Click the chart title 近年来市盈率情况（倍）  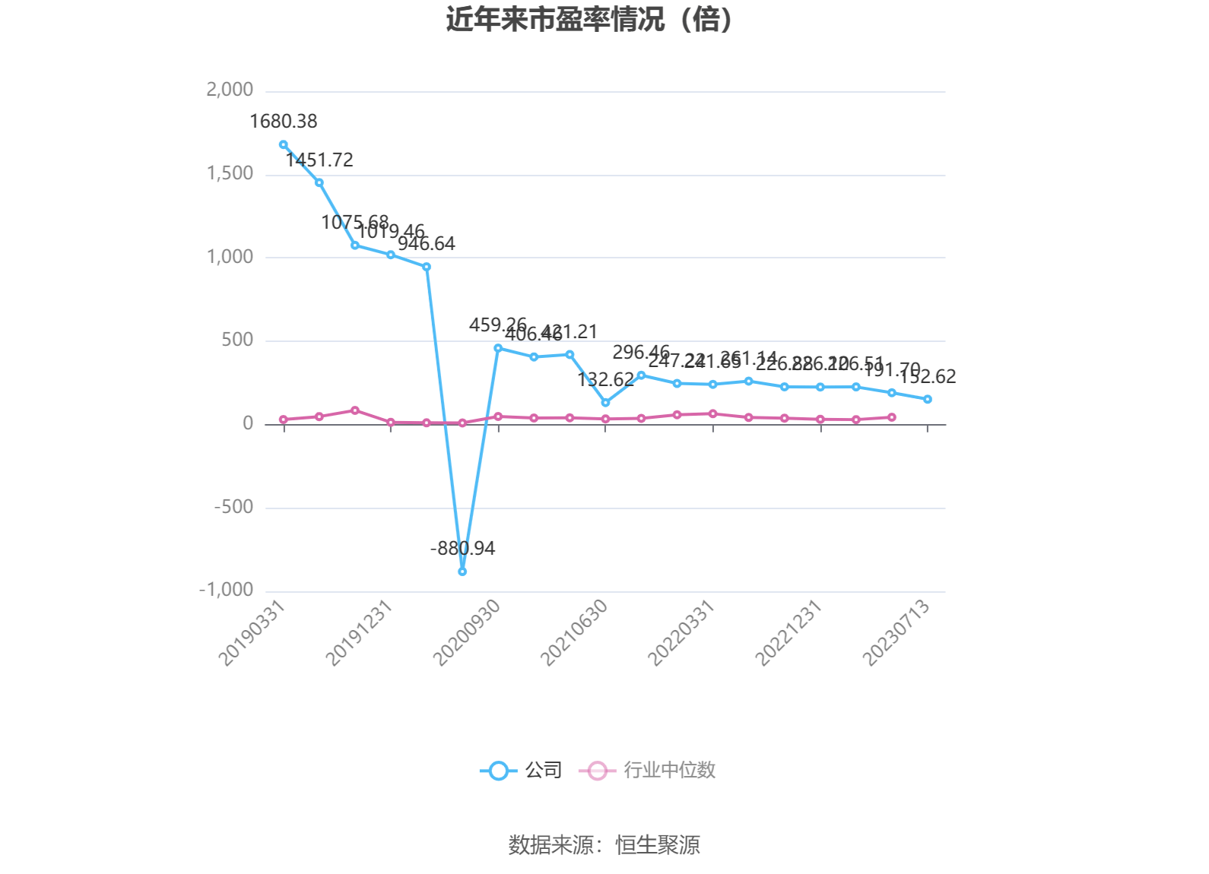coord(589,20)
